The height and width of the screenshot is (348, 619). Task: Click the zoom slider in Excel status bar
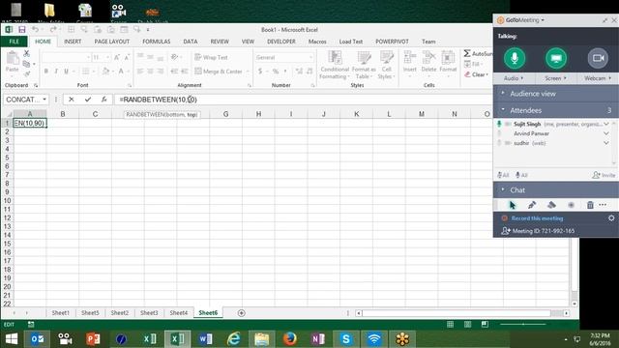pos(523,325)
